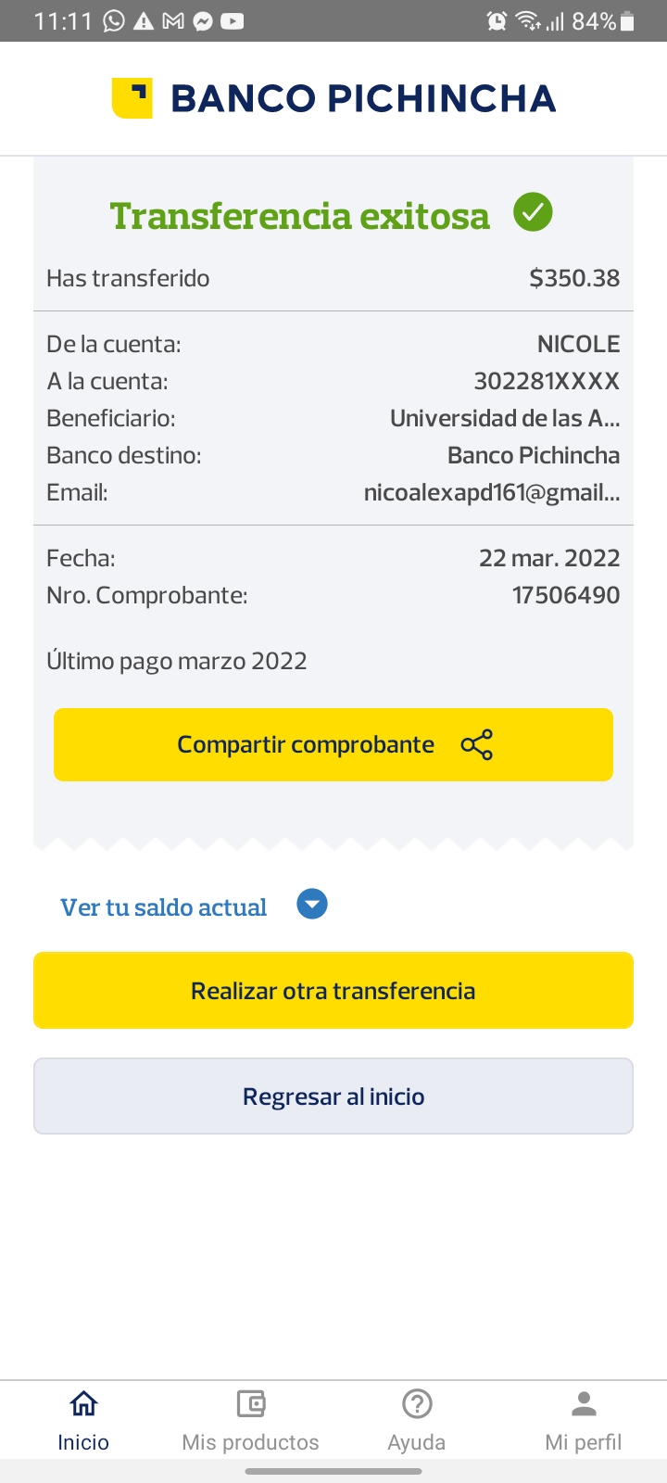Click Ver tu saldo actual link
The image size is (667, 1483).
point(164,907)
